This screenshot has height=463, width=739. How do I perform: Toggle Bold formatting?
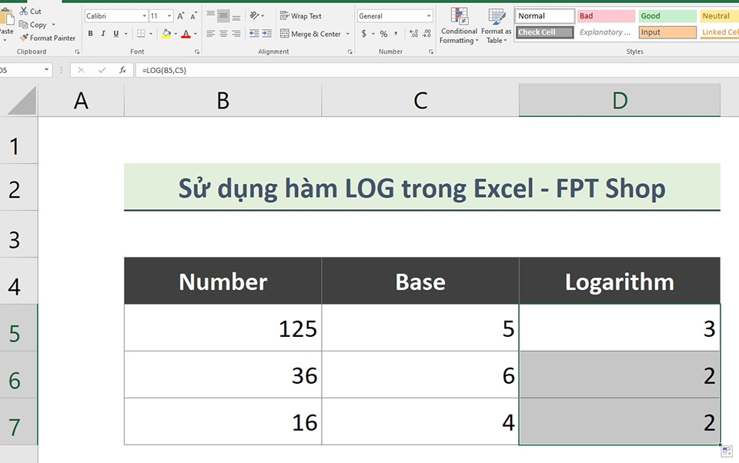90,33
